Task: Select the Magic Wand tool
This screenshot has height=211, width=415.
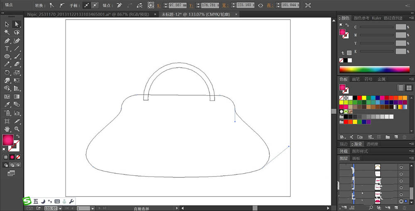Action: point(7,32)
